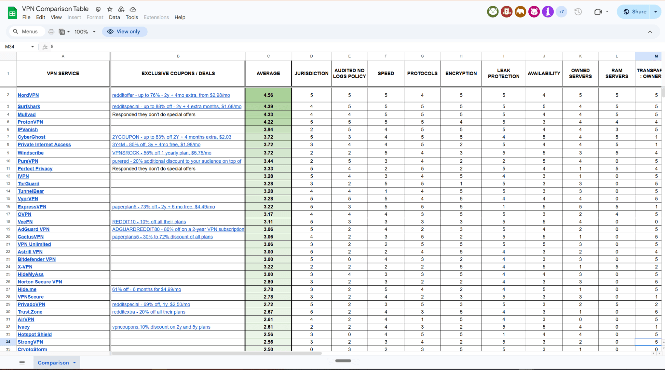Open the Meet camera dropdown arrow
Screen dimensions: 665x370
(607, 12)
